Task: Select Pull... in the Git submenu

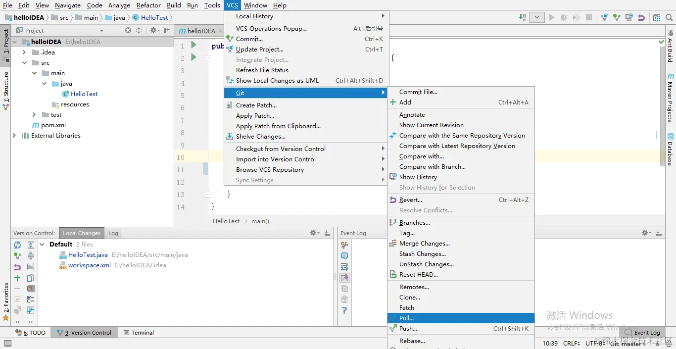Action: (461, 318)
